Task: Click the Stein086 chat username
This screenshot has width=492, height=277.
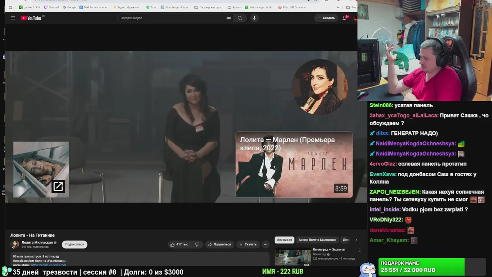Action: 381,105
